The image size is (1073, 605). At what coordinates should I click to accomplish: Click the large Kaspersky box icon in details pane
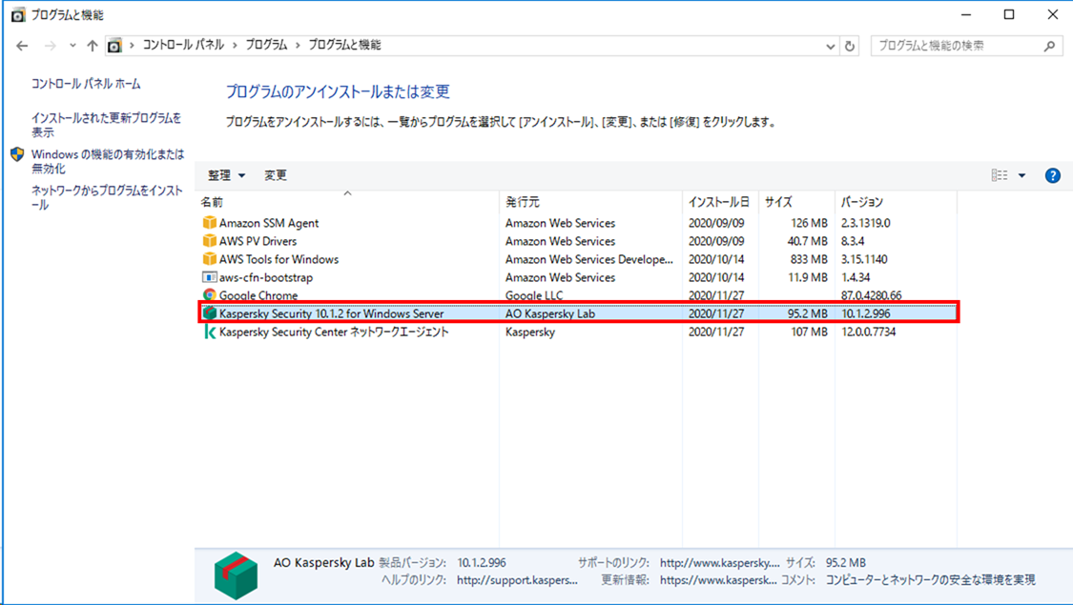coord(236,575)
